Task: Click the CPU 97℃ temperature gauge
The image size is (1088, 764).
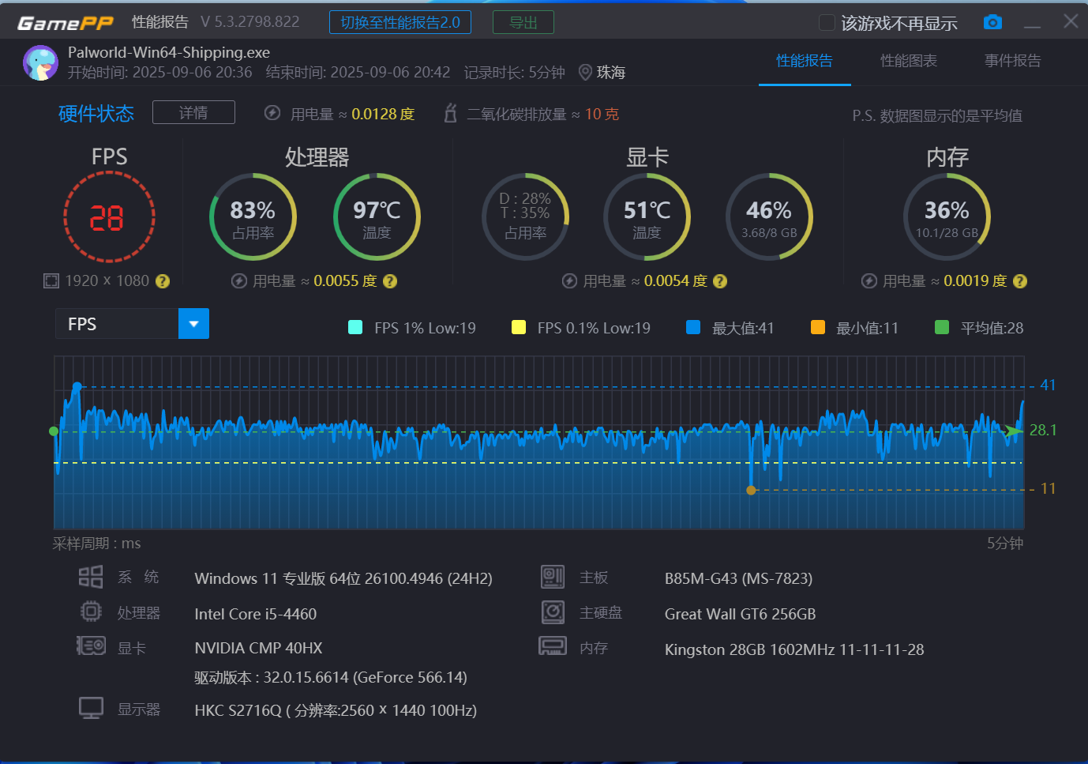Action: pyautogui.click(x=377, y=217)
